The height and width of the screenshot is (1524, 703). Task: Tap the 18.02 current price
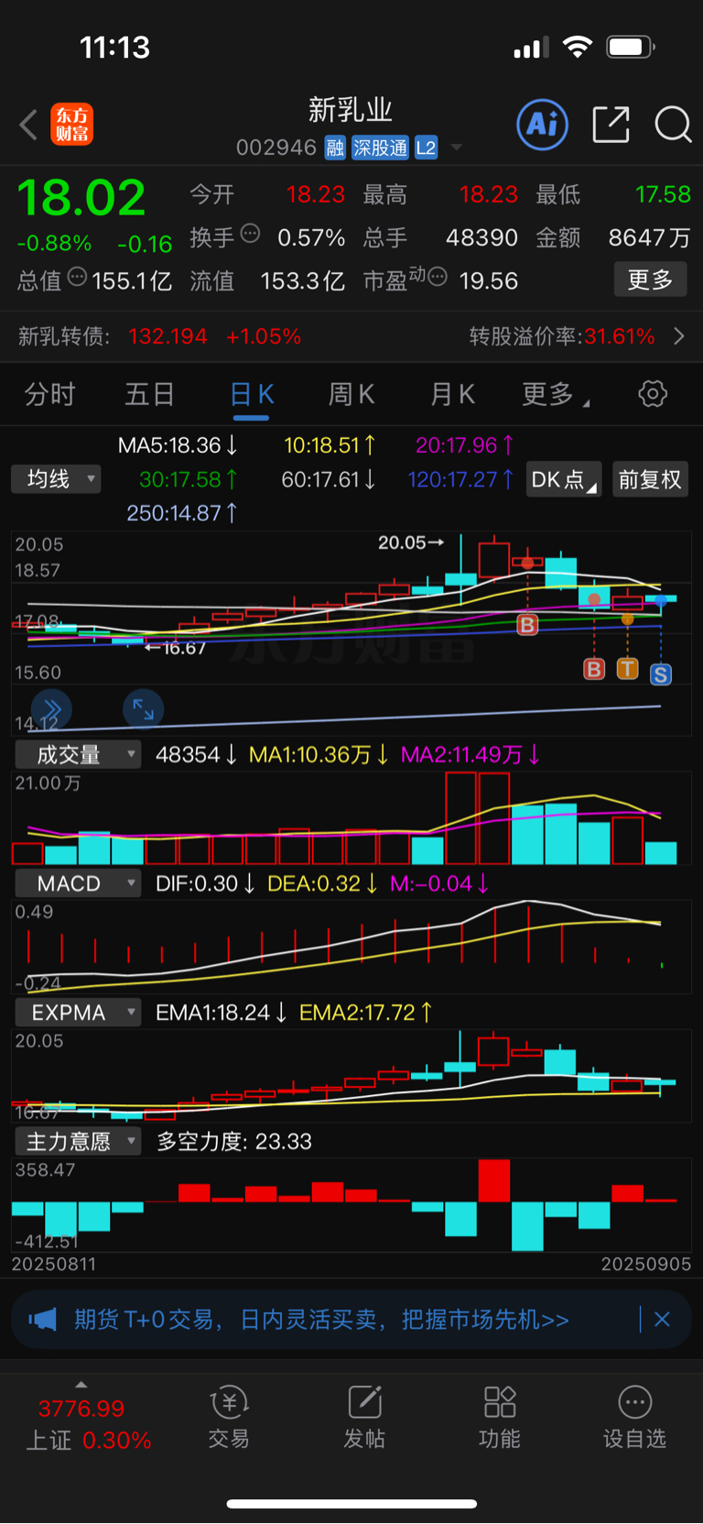81,198
